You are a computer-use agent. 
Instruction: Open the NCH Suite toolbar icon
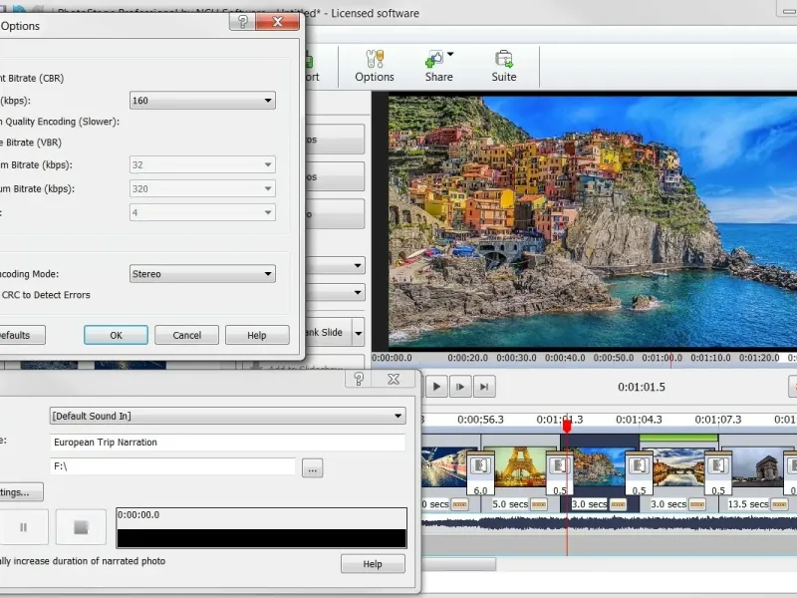pos(504,66)
